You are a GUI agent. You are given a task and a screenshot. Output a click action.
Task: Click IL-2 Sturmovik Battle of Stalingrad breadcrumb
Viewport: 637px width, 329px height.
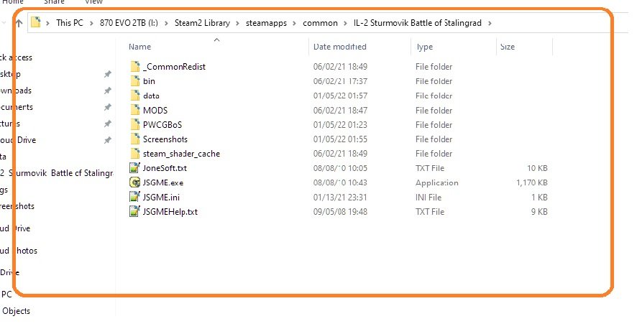pyautogui.click(x=418, y=23)
